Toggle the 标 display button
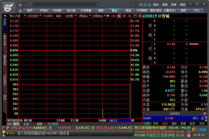The image size is (209, 139). 119,16
